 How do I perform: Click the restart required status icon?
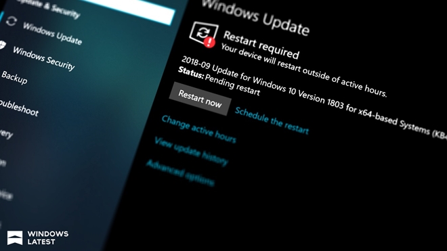(x=204, y=35)
